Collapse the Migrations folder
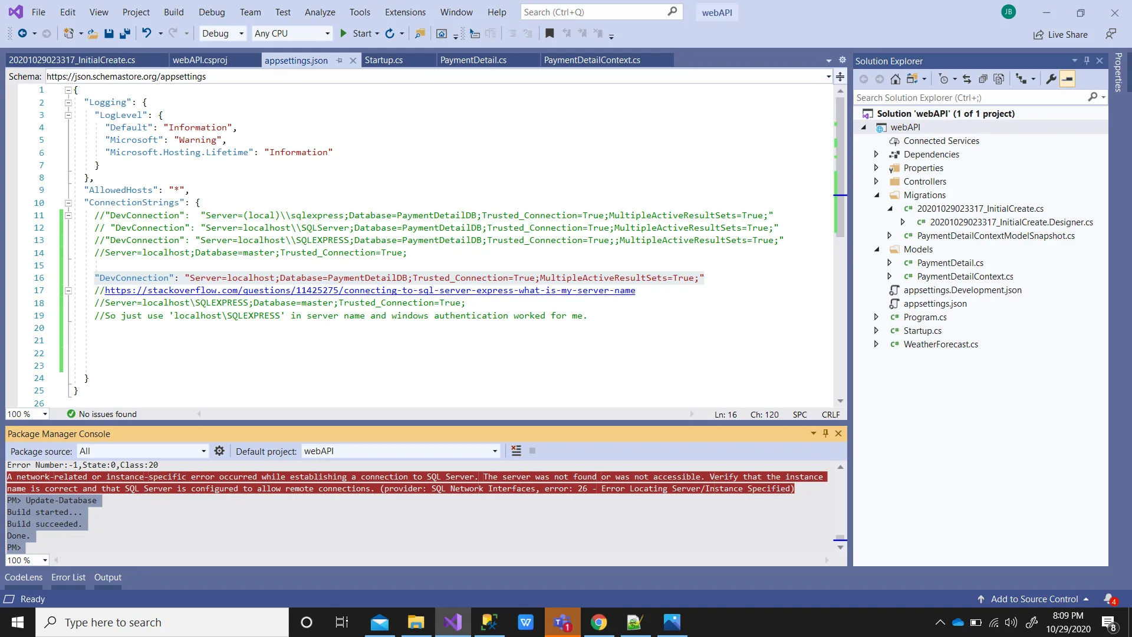Screen dimensions: 1132x637 (x=876, y=195)
